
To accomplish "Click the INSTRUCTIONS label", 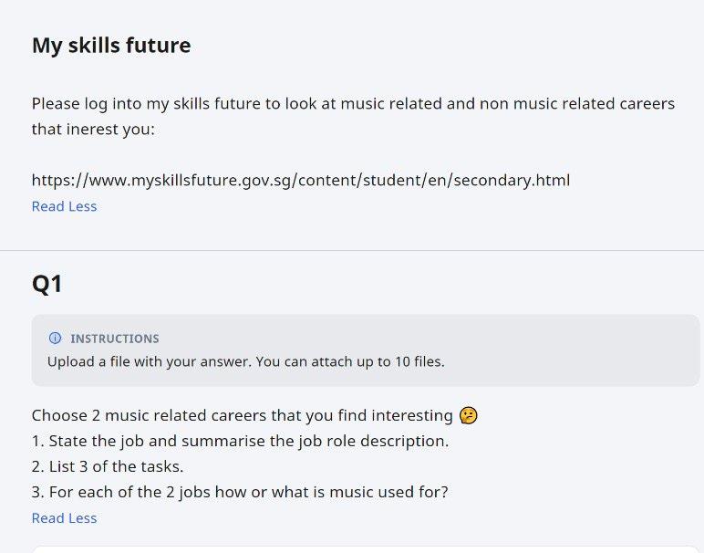I will pyautogui.click(x=114, y=339).
